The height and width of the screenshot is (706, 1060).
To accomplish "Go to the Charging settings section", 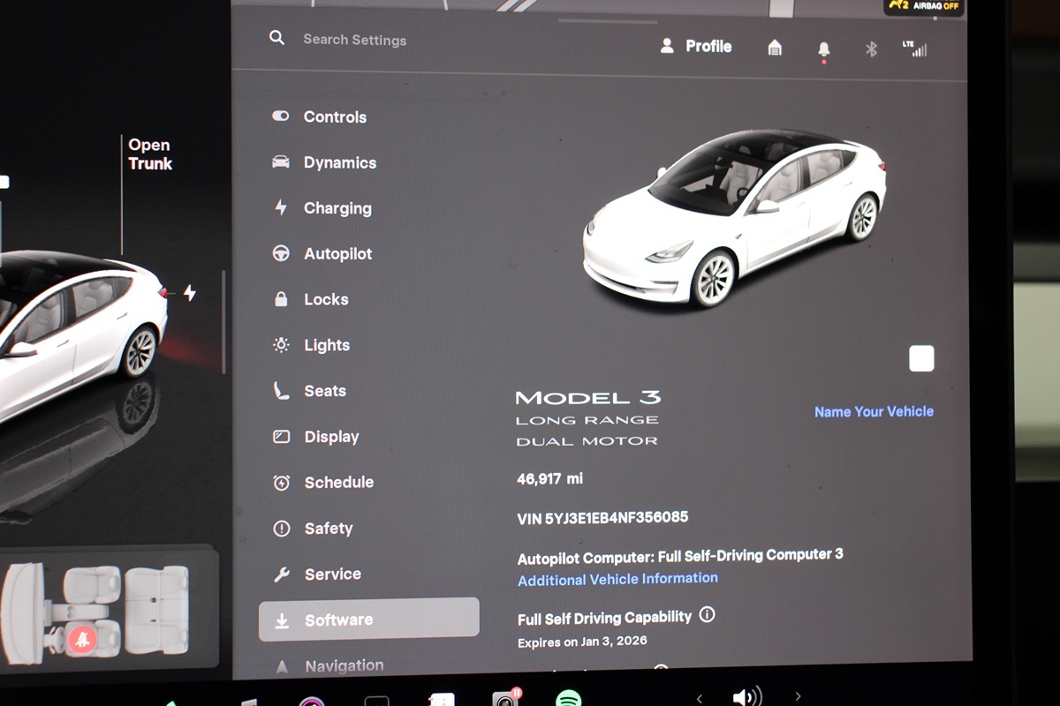I will pos(337,208).
